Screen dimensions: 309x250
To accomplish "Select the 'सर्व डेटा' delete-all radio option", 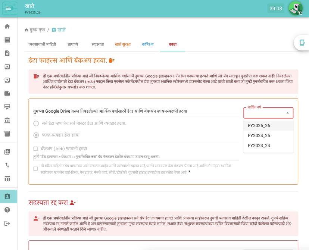I will [36, 124].
